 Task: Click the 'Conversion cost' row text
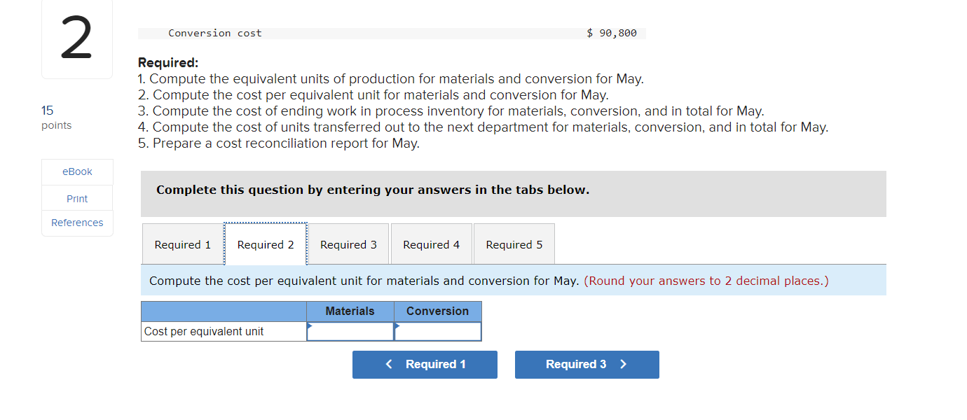(215, 33)
